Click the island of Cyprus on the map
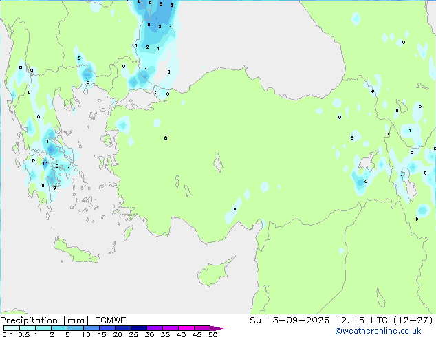The width and height of the screenshot is (436, 337). click(x=214, y=273)
